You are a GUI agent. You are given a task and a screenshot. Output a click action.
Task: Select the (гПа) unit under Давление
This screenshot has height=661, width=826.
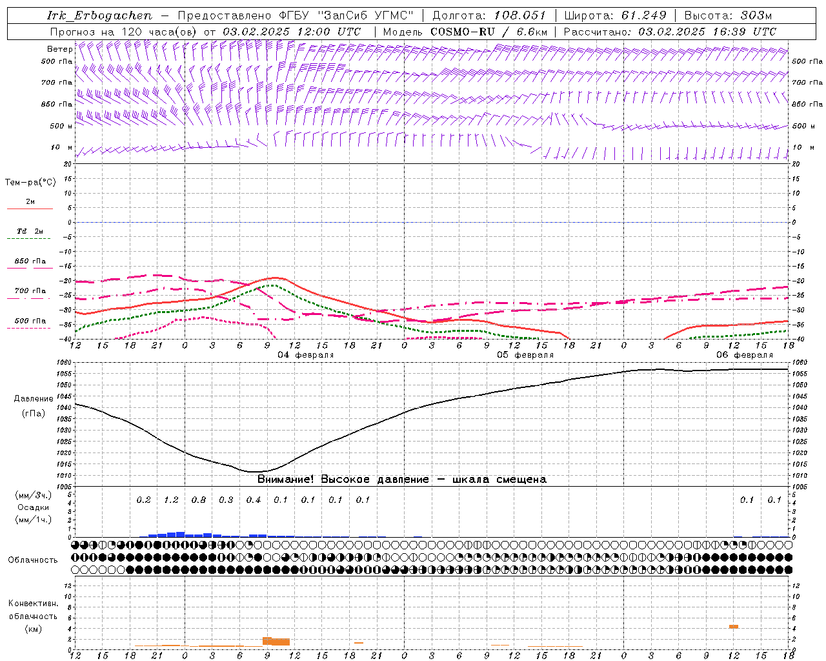[33, 413]
